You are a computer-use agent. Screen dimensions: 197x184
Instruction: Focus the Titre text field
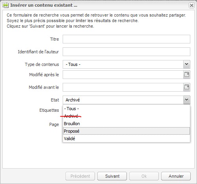click(x=126, y=39)
